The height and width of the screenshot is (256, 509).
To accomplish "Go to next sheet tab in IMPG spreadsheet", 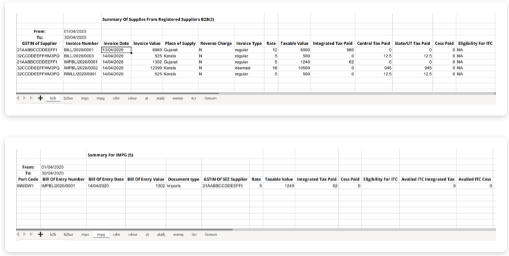I will 24,234.
